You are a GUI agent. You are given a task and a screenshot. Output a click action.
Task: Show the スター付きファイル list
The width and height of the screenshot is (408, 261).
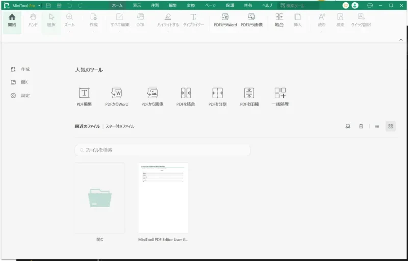(x=120, y=126)
